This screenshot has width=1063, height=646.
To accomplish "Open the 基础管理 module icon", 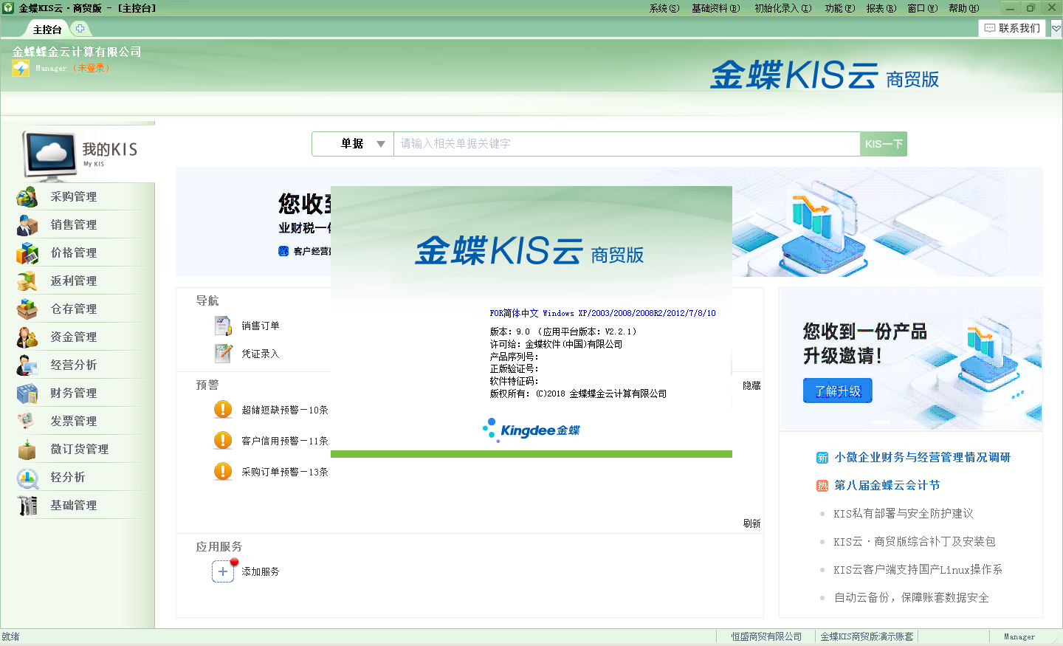I will [x=27, y=506].
